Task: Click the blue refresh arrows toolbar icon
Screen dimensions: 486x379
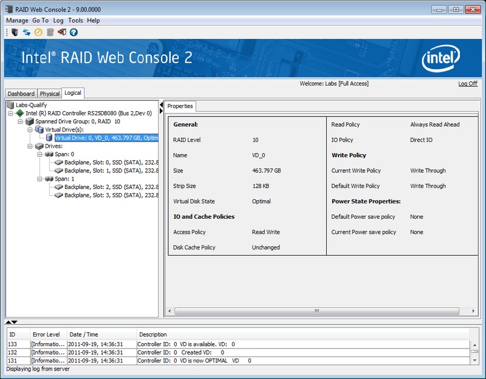Action: (26, 32)
